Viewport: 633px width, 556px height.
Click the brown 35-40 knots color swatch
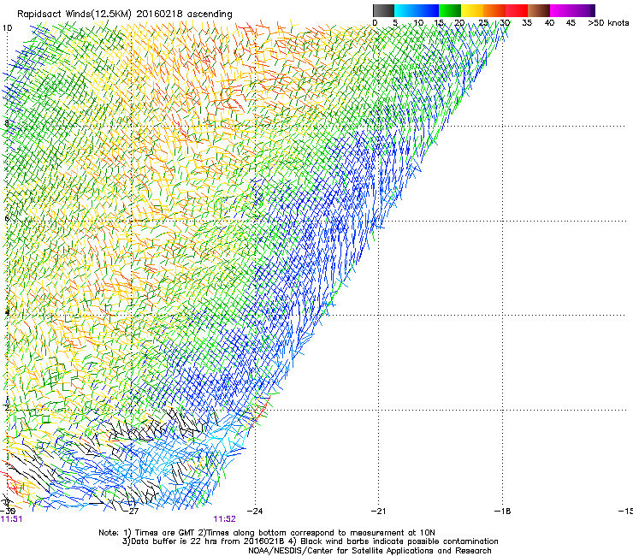coord(539,10)
